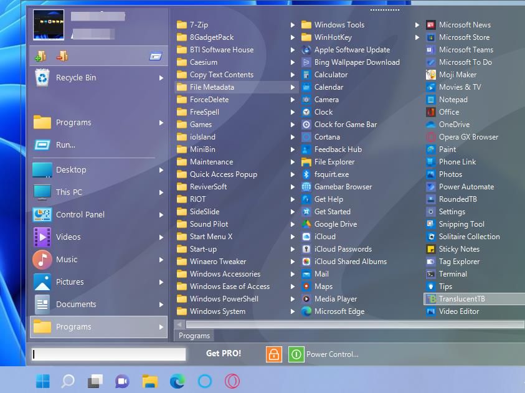Viewport: 525px width, 393px height.
Task: Open the Pictures menu item
Action: [99, 282]
